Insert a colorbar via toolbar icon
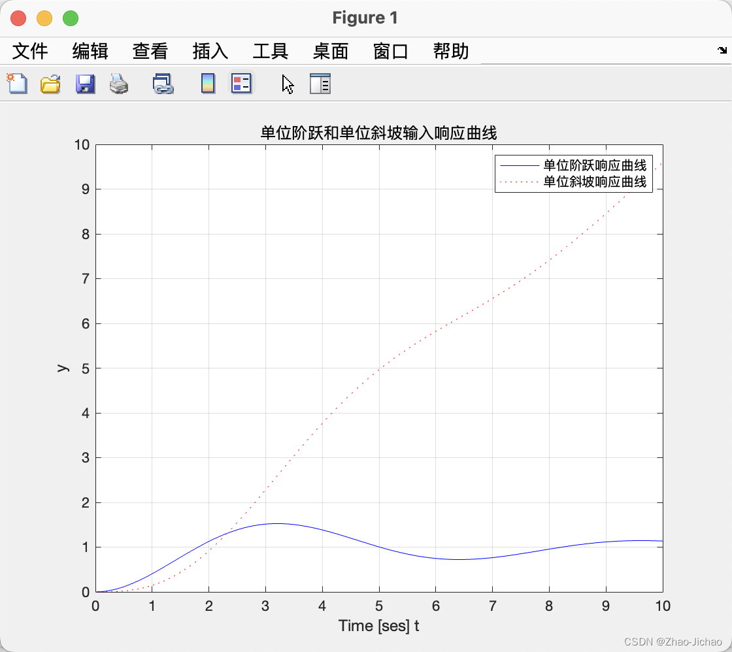The width and height of the screenshot is (732, 652). click(x=208, y=84)
